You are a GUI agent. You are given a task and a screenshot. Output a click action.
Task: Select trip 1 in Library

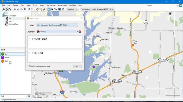coord(9,18)
